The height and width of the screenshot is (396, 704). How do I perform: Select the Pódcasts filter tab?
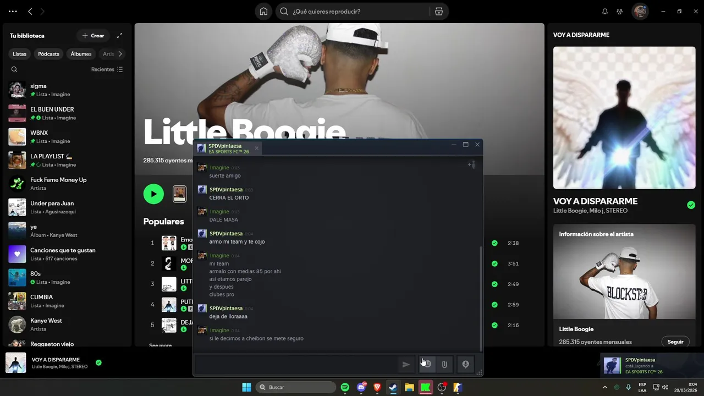coord(48,54)
